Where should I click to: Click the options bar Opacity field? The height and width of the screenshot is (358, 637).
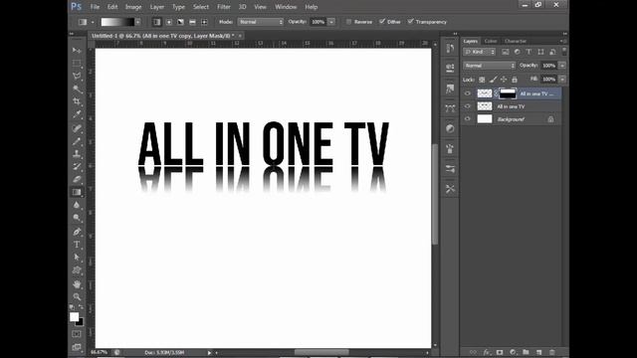pos(318,22)
